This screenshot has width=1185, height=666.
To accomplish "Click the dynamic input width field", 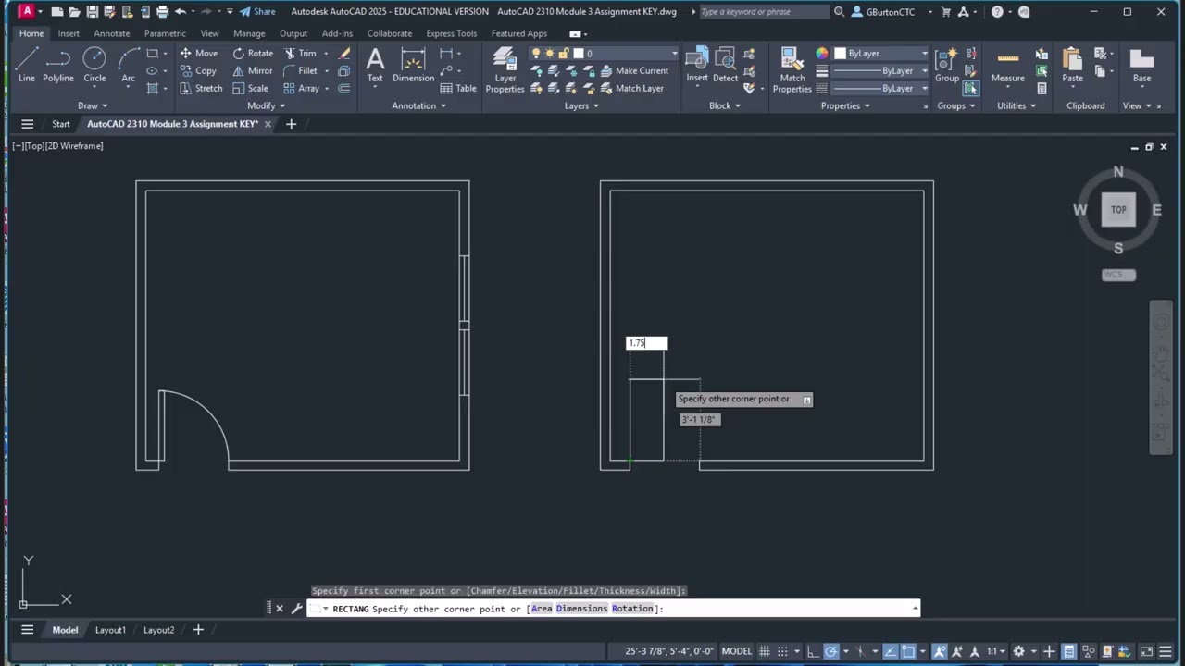I will tap(646, 343).
